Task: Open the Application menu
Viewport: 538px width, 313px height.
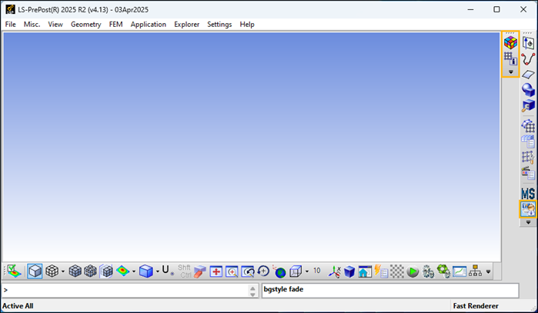Action: [149, 25]
